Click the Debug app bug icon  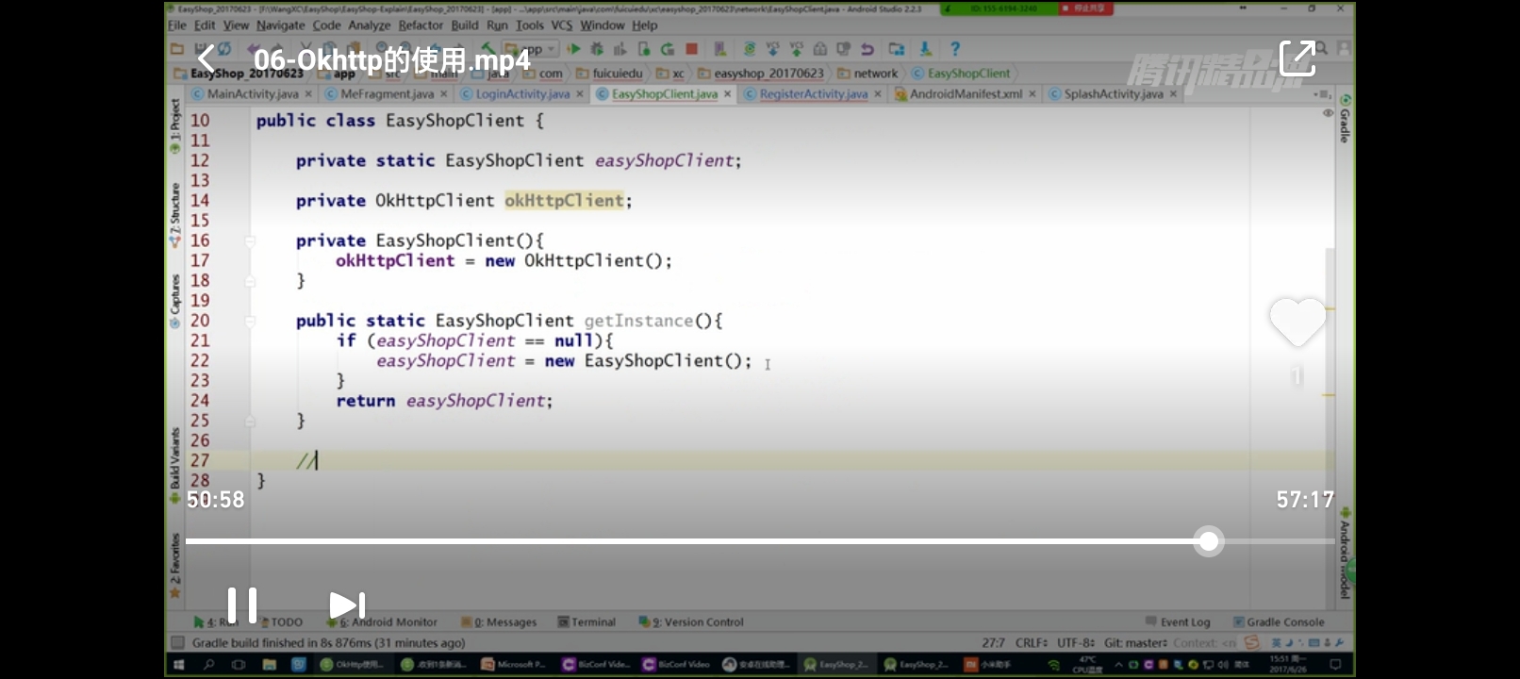coord(597,49)
